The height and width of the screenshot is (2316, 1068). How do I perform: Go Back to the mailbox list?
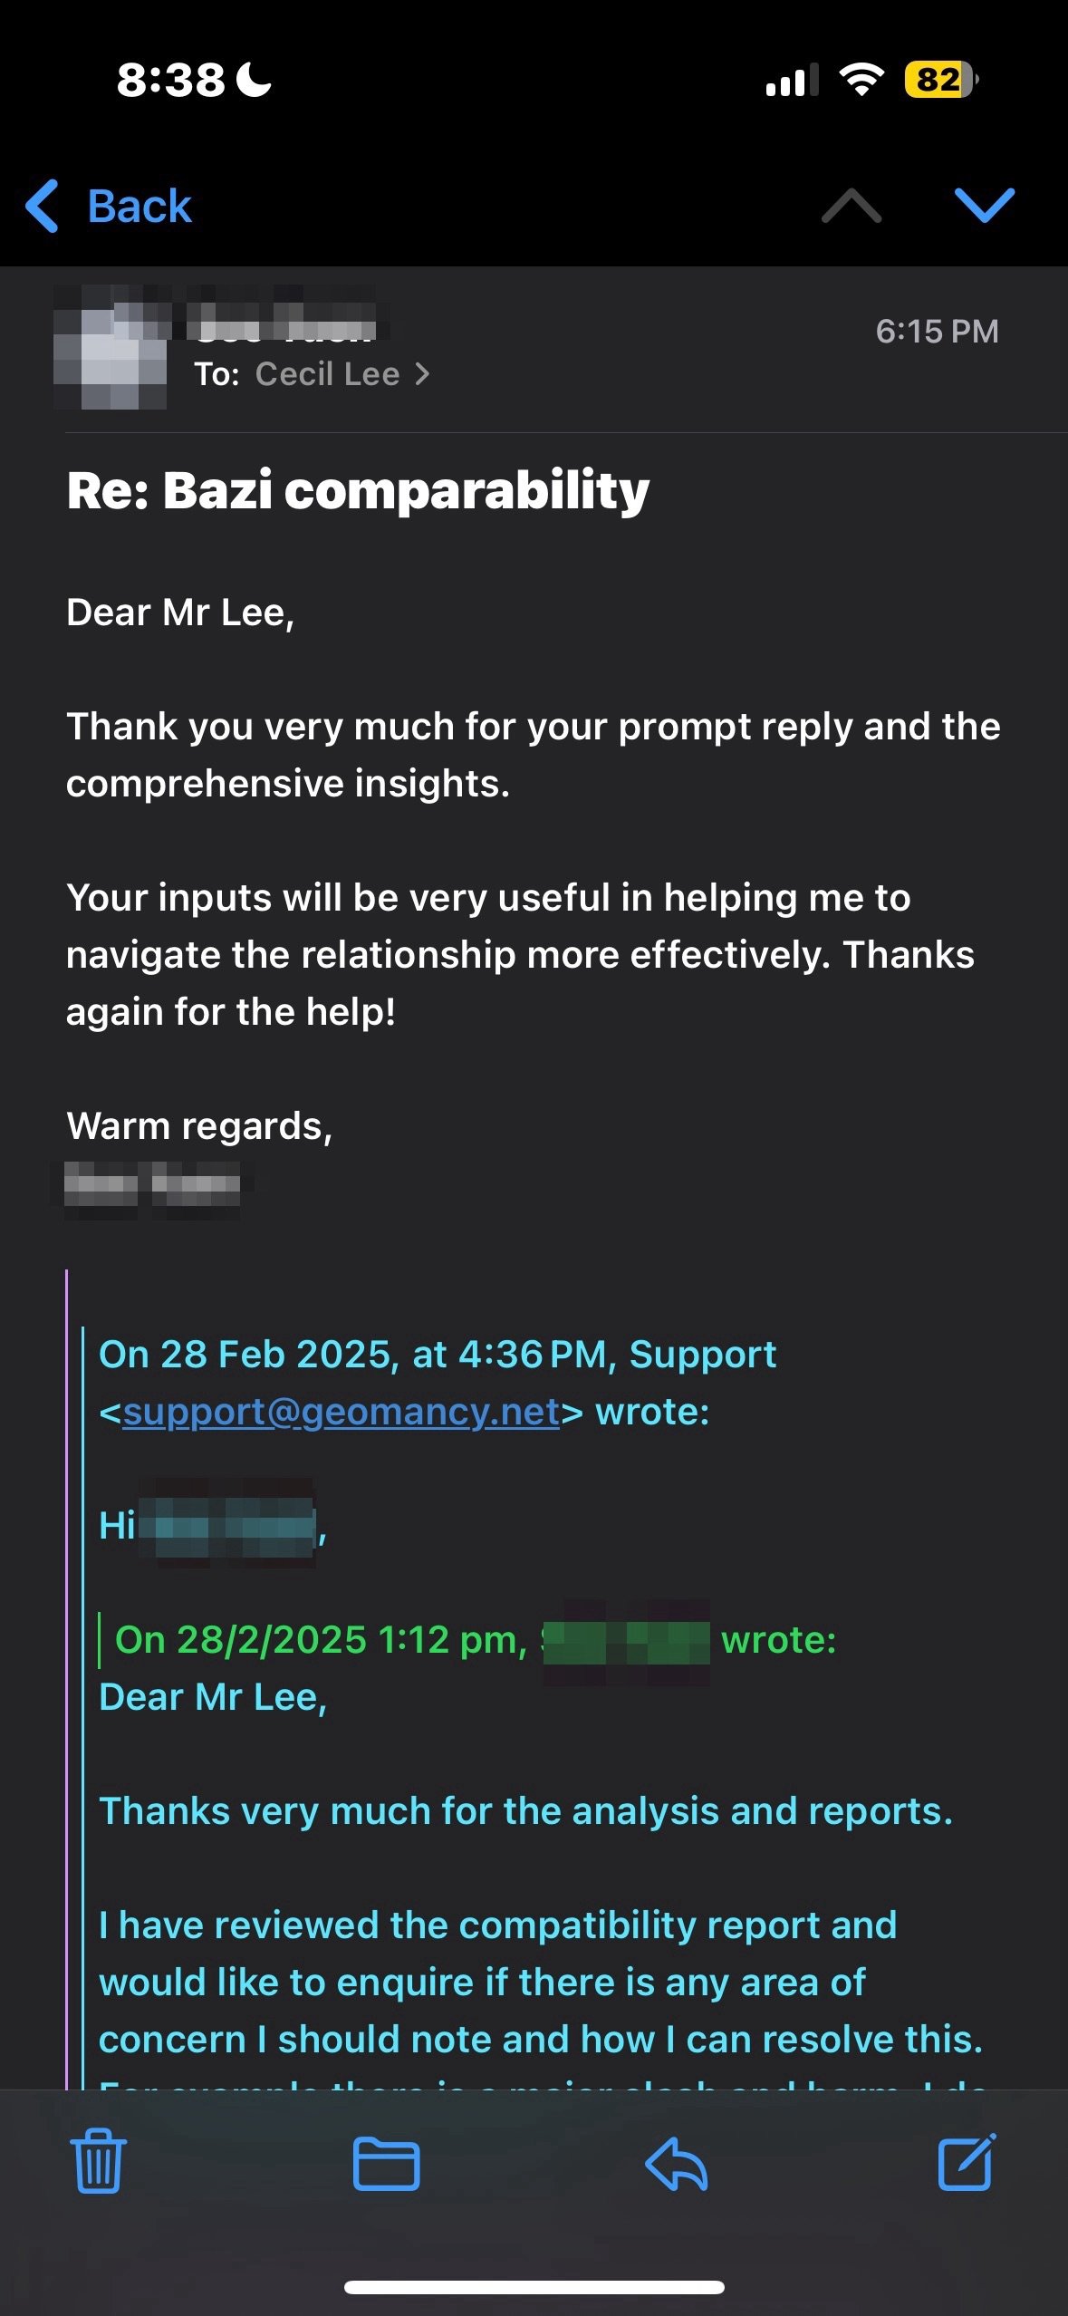tap(109, 207)
